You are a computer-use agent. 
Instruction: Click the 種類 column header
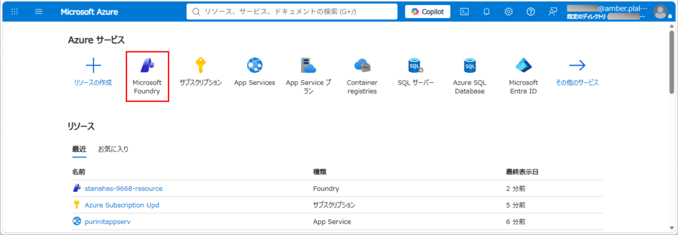(x=320, y=172)
